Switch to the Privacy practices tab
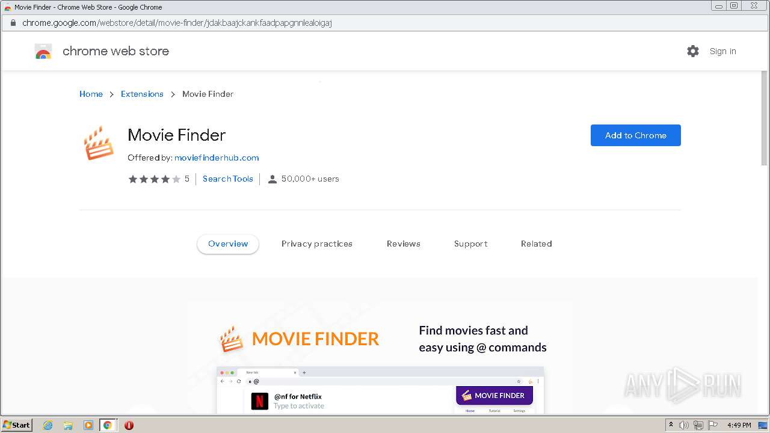Screen dimensions: 770x433 (317, 244)
